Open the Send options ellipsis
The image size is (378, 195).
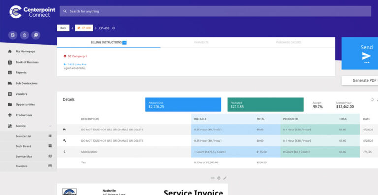point(367,62)
